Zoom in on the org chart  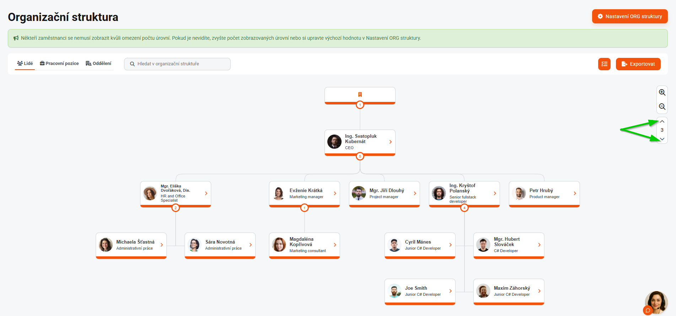click(x=662, y=92)
